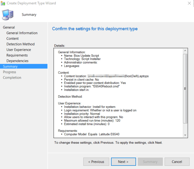The width and height of the screenshot is (194, 169).
Task: Click 'Persist in client cache: No'
Action: pos(81,80)
